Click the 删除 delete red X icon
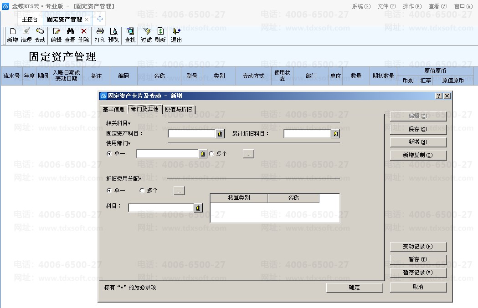The image size is (478, 308). [84, 31]
